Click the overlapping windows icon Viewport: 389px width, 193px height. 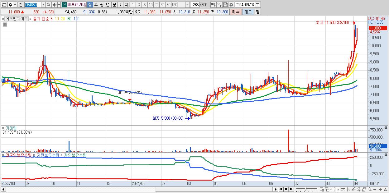(327, 189)
